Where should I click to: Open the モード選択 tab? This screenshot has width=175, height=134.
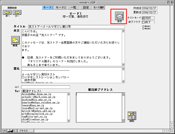point(99,7)
